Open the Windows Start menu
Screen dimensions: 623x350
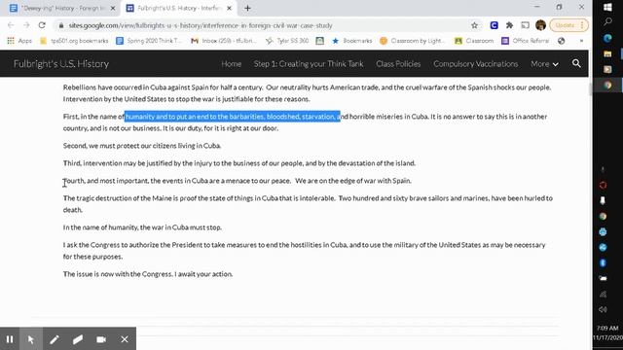tap(607, 7)
